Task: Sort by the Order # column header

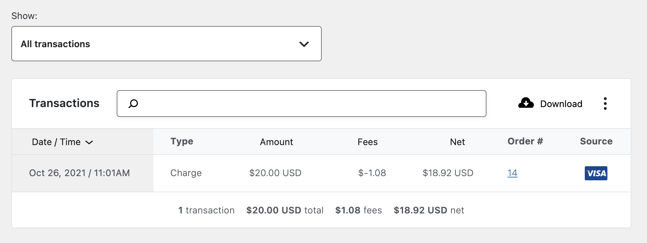Action: coord(525,141)
